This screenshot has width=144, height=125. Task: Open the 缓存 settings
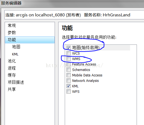pos(12,75)
